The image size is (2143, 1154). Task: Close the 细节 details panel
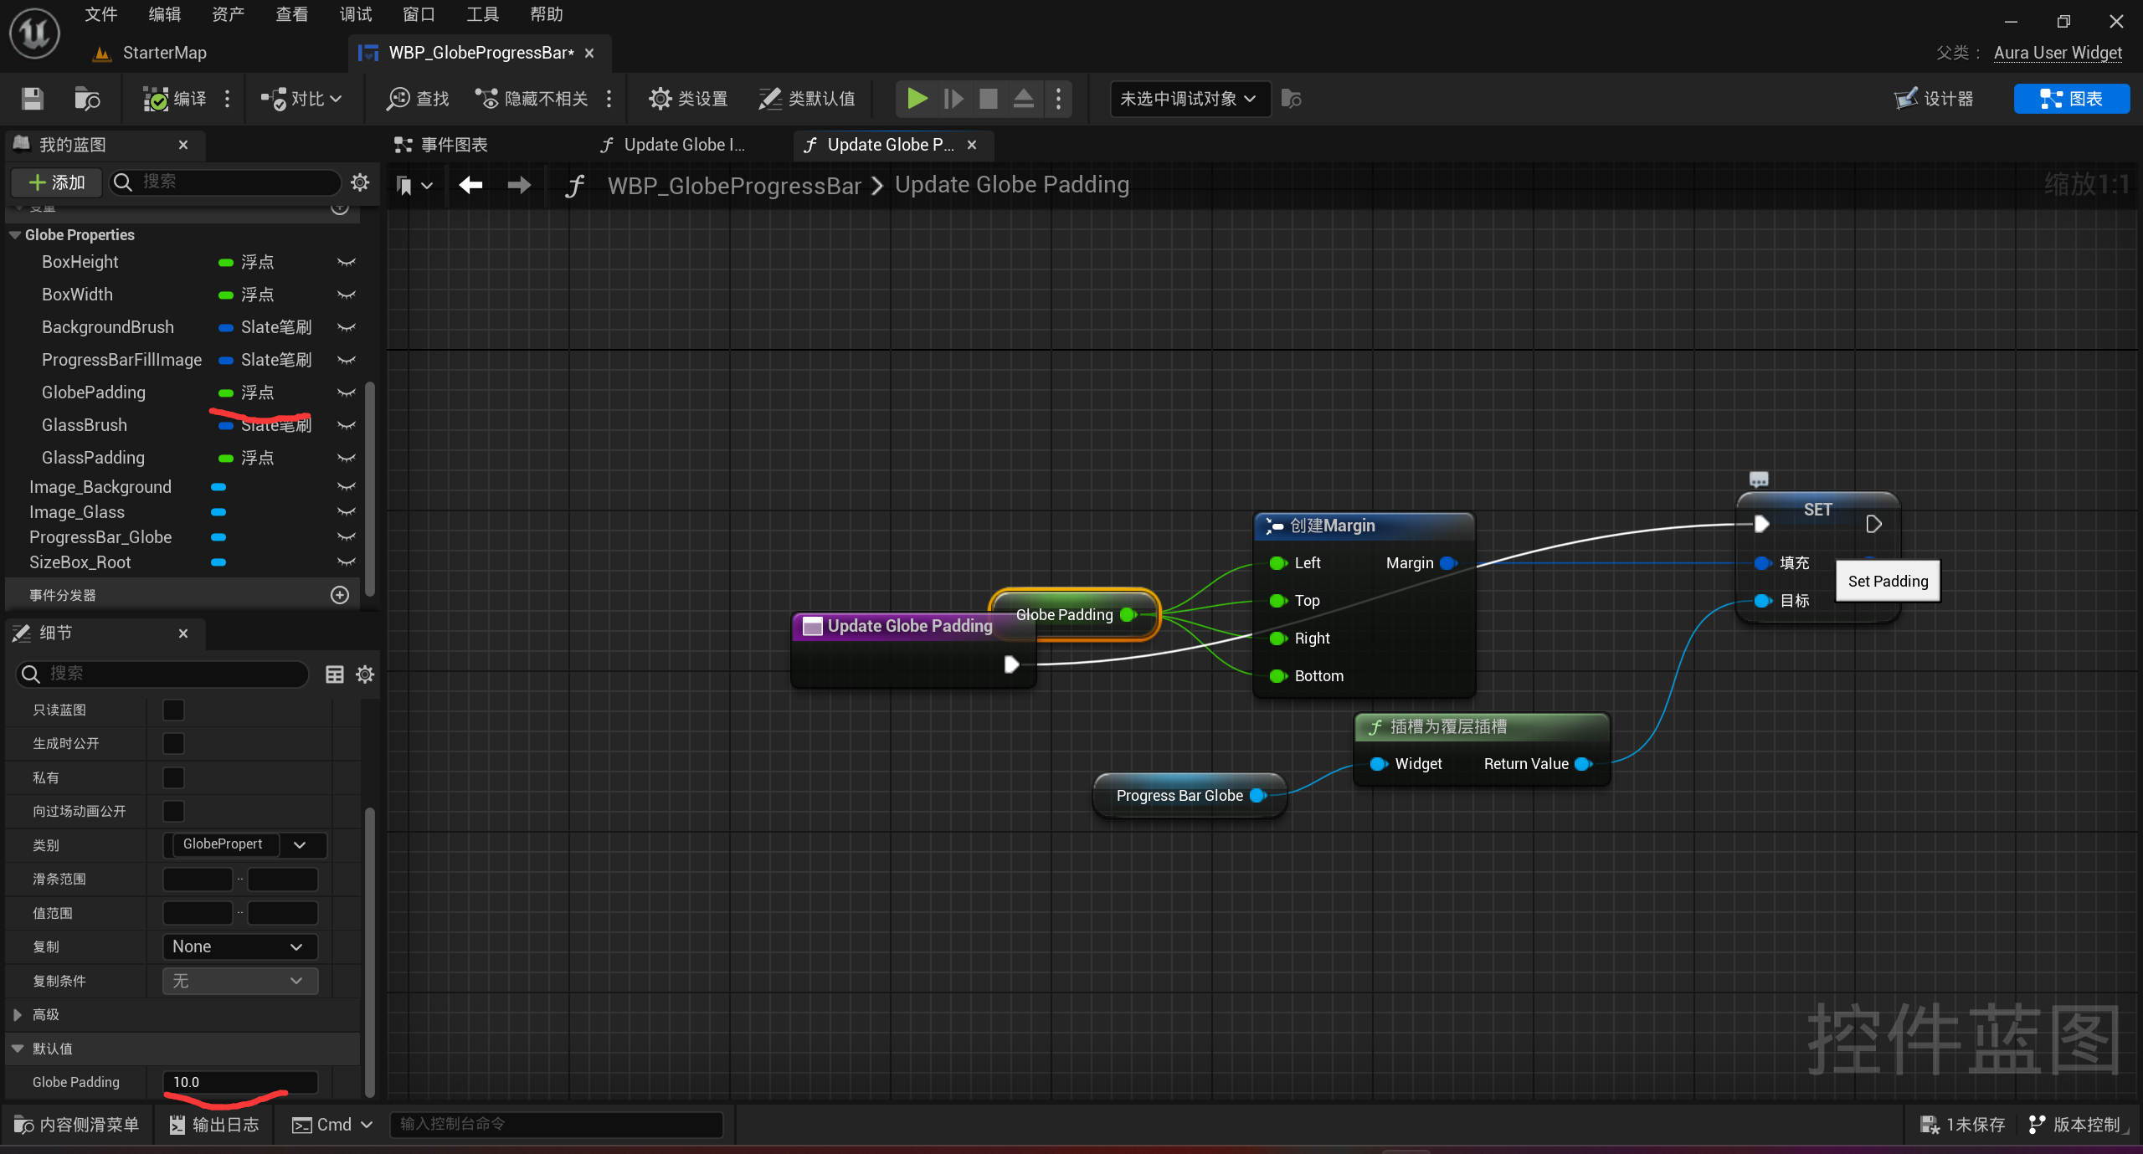183,633
